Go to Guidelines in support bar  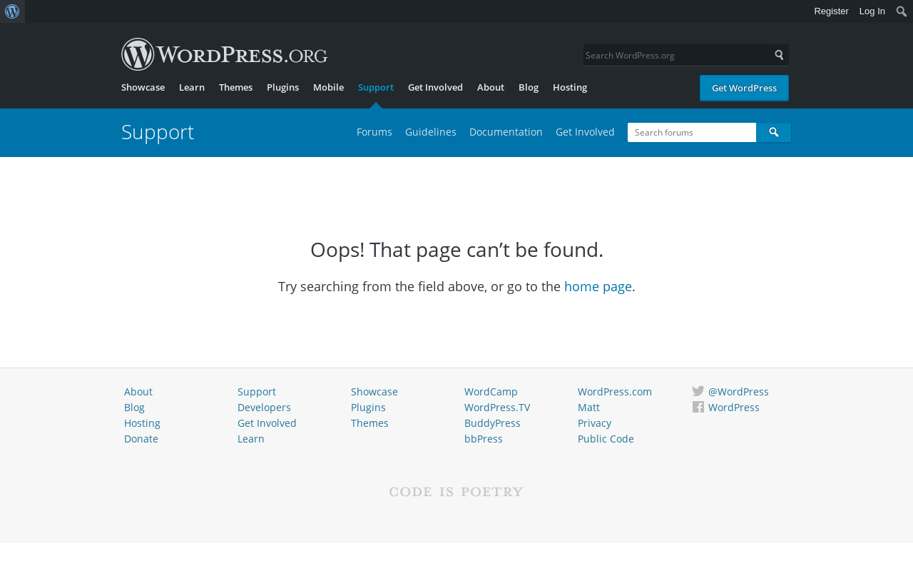pyautogui.click(x=431, y=132)
